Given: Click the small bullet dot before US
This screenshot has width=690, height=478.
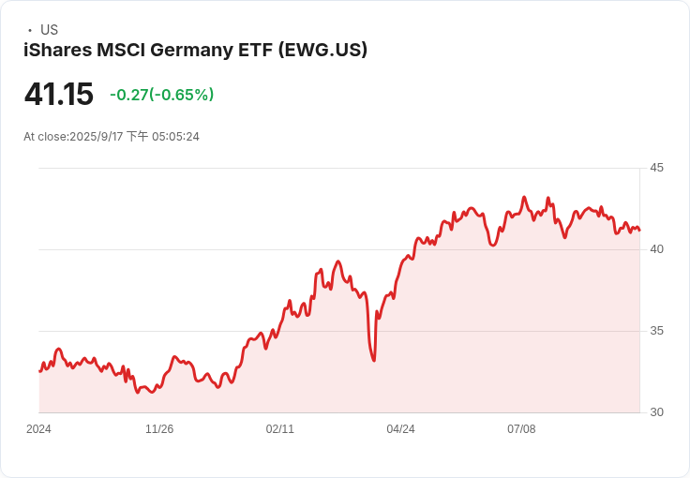Looking at the screenshot, I should pyautogui.click(x=30, y=30).
